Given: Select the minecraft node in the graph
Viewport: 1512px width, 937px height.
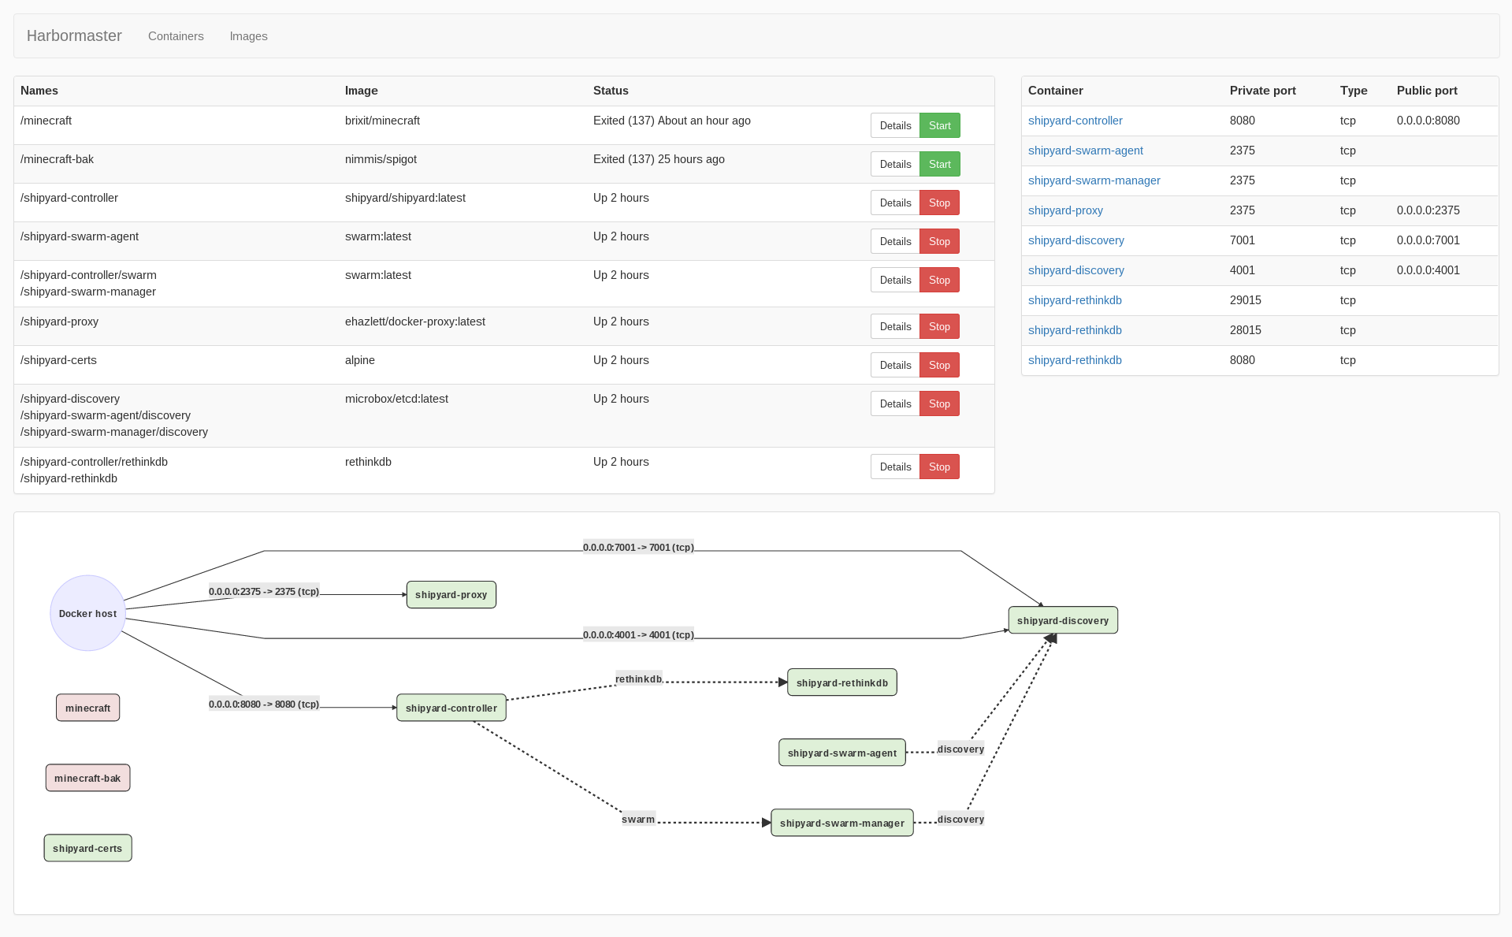Looking at the screenshot, I should (87, 707).
